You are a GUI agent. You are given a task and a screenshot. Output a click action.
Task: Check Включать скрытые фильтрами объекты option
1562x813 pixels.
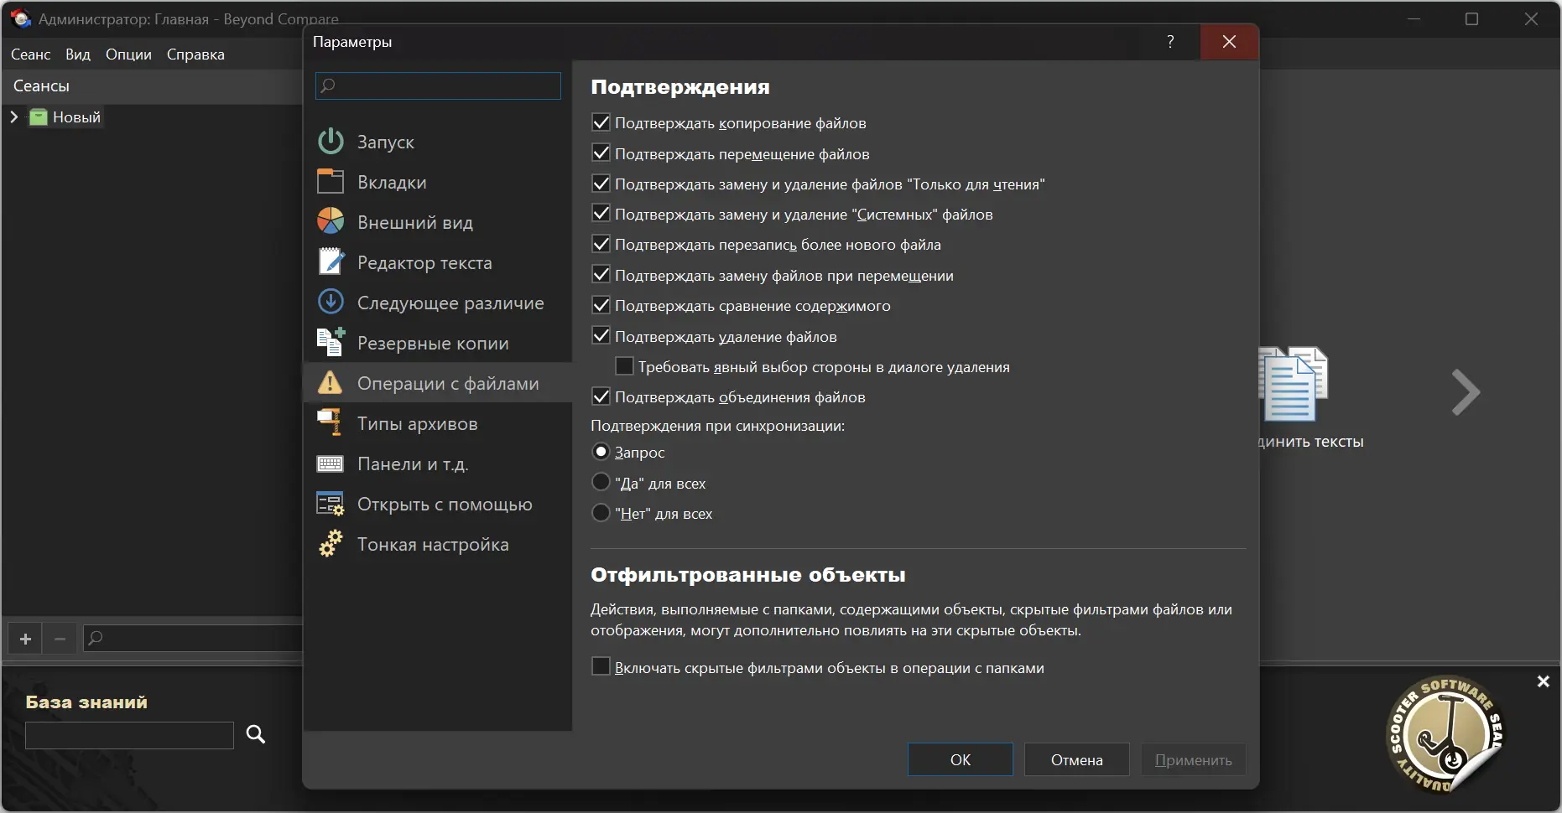click(601, 667)
